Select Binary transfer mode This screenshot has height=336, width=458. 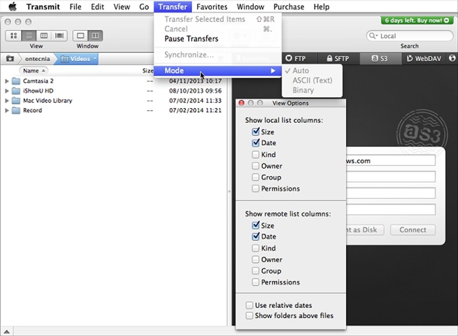pos(312,90)
